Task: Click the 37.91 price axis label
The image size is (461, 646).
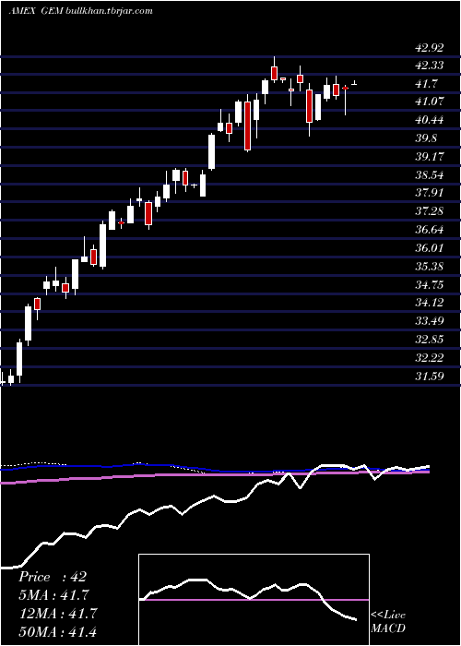Action: pyautogui.click(x=430, y=193)
